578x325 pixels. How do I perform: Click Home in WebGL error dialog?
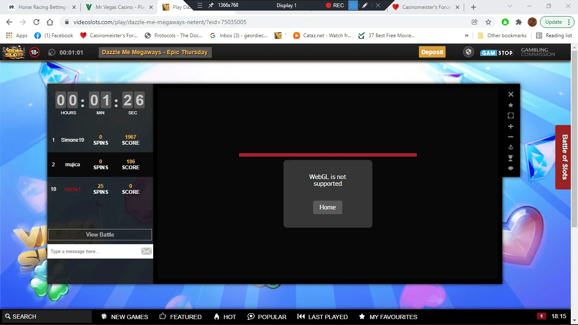328,207
